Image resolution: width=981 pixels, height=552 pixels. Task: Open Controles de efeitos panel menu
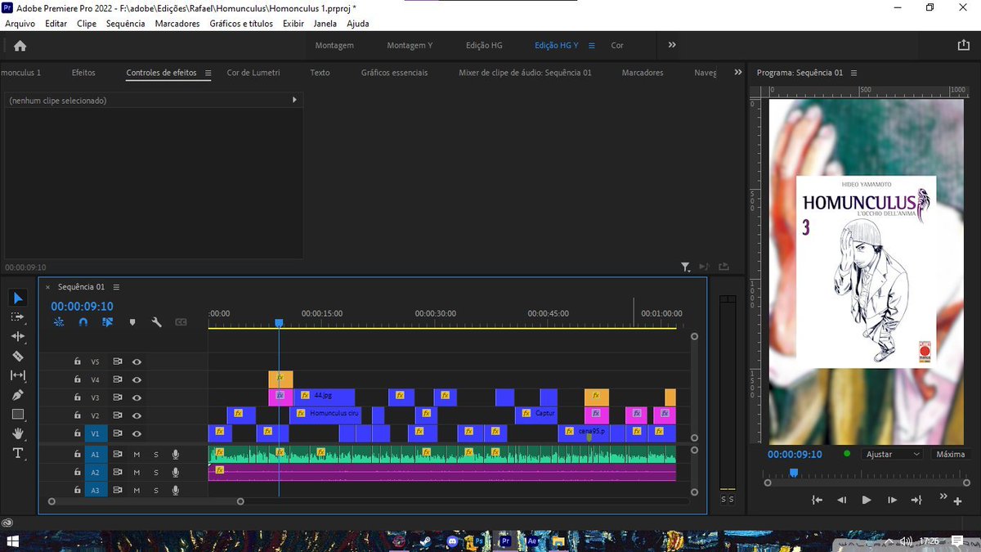(208, 73)
